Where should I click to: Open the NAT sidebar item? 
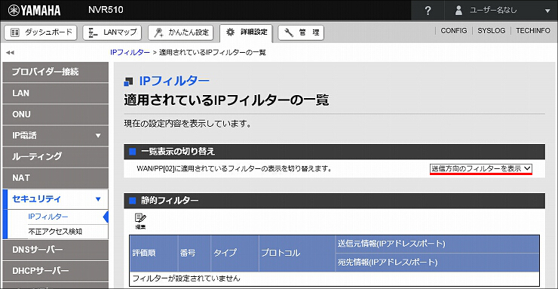(x=55, y=178)
